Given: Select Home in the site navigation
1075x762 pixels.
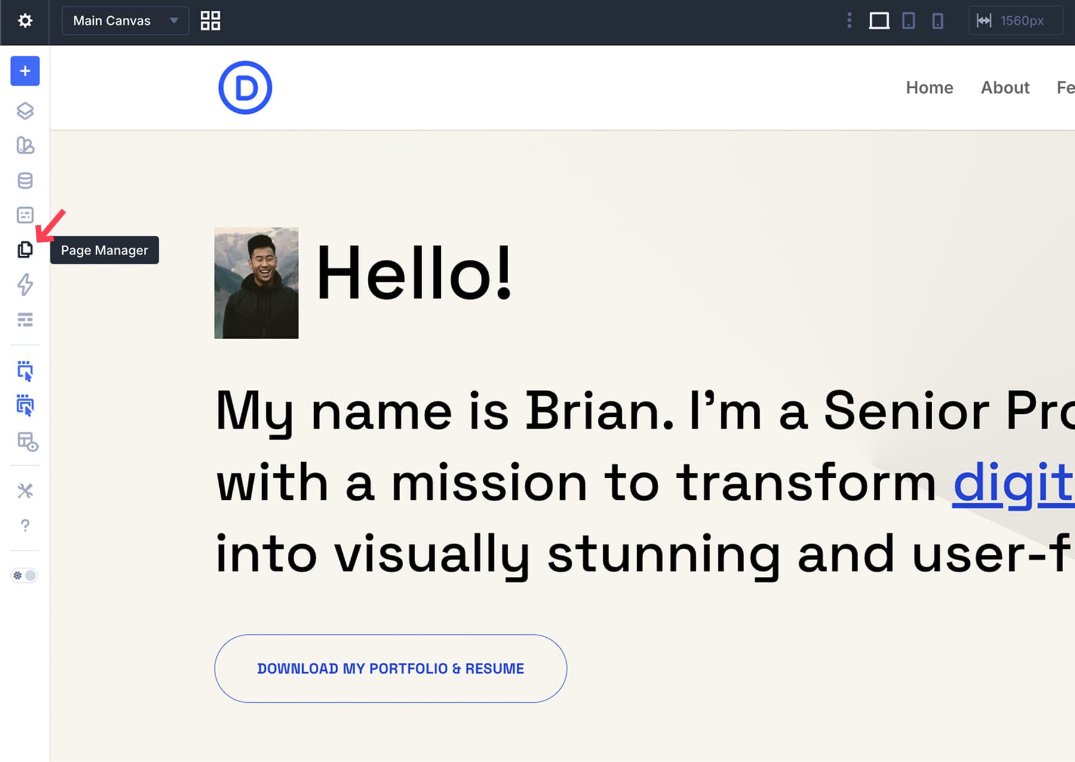Looking at the screenshot, I should click(929, 87).
